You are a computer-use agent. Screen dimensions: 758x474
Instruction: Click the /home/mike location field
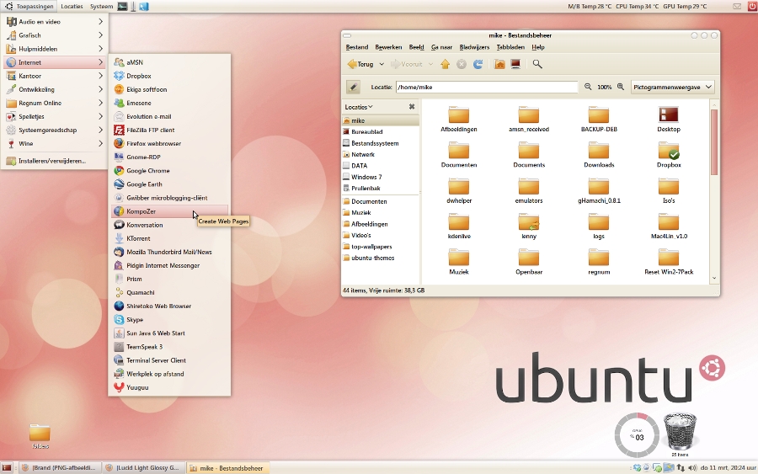point(486,87)
